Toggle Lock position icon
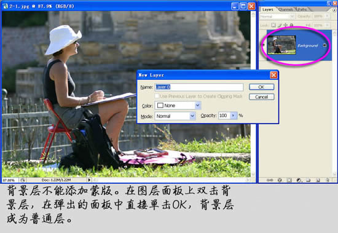The width and height of the screenshot is (338, 233). 286,25
